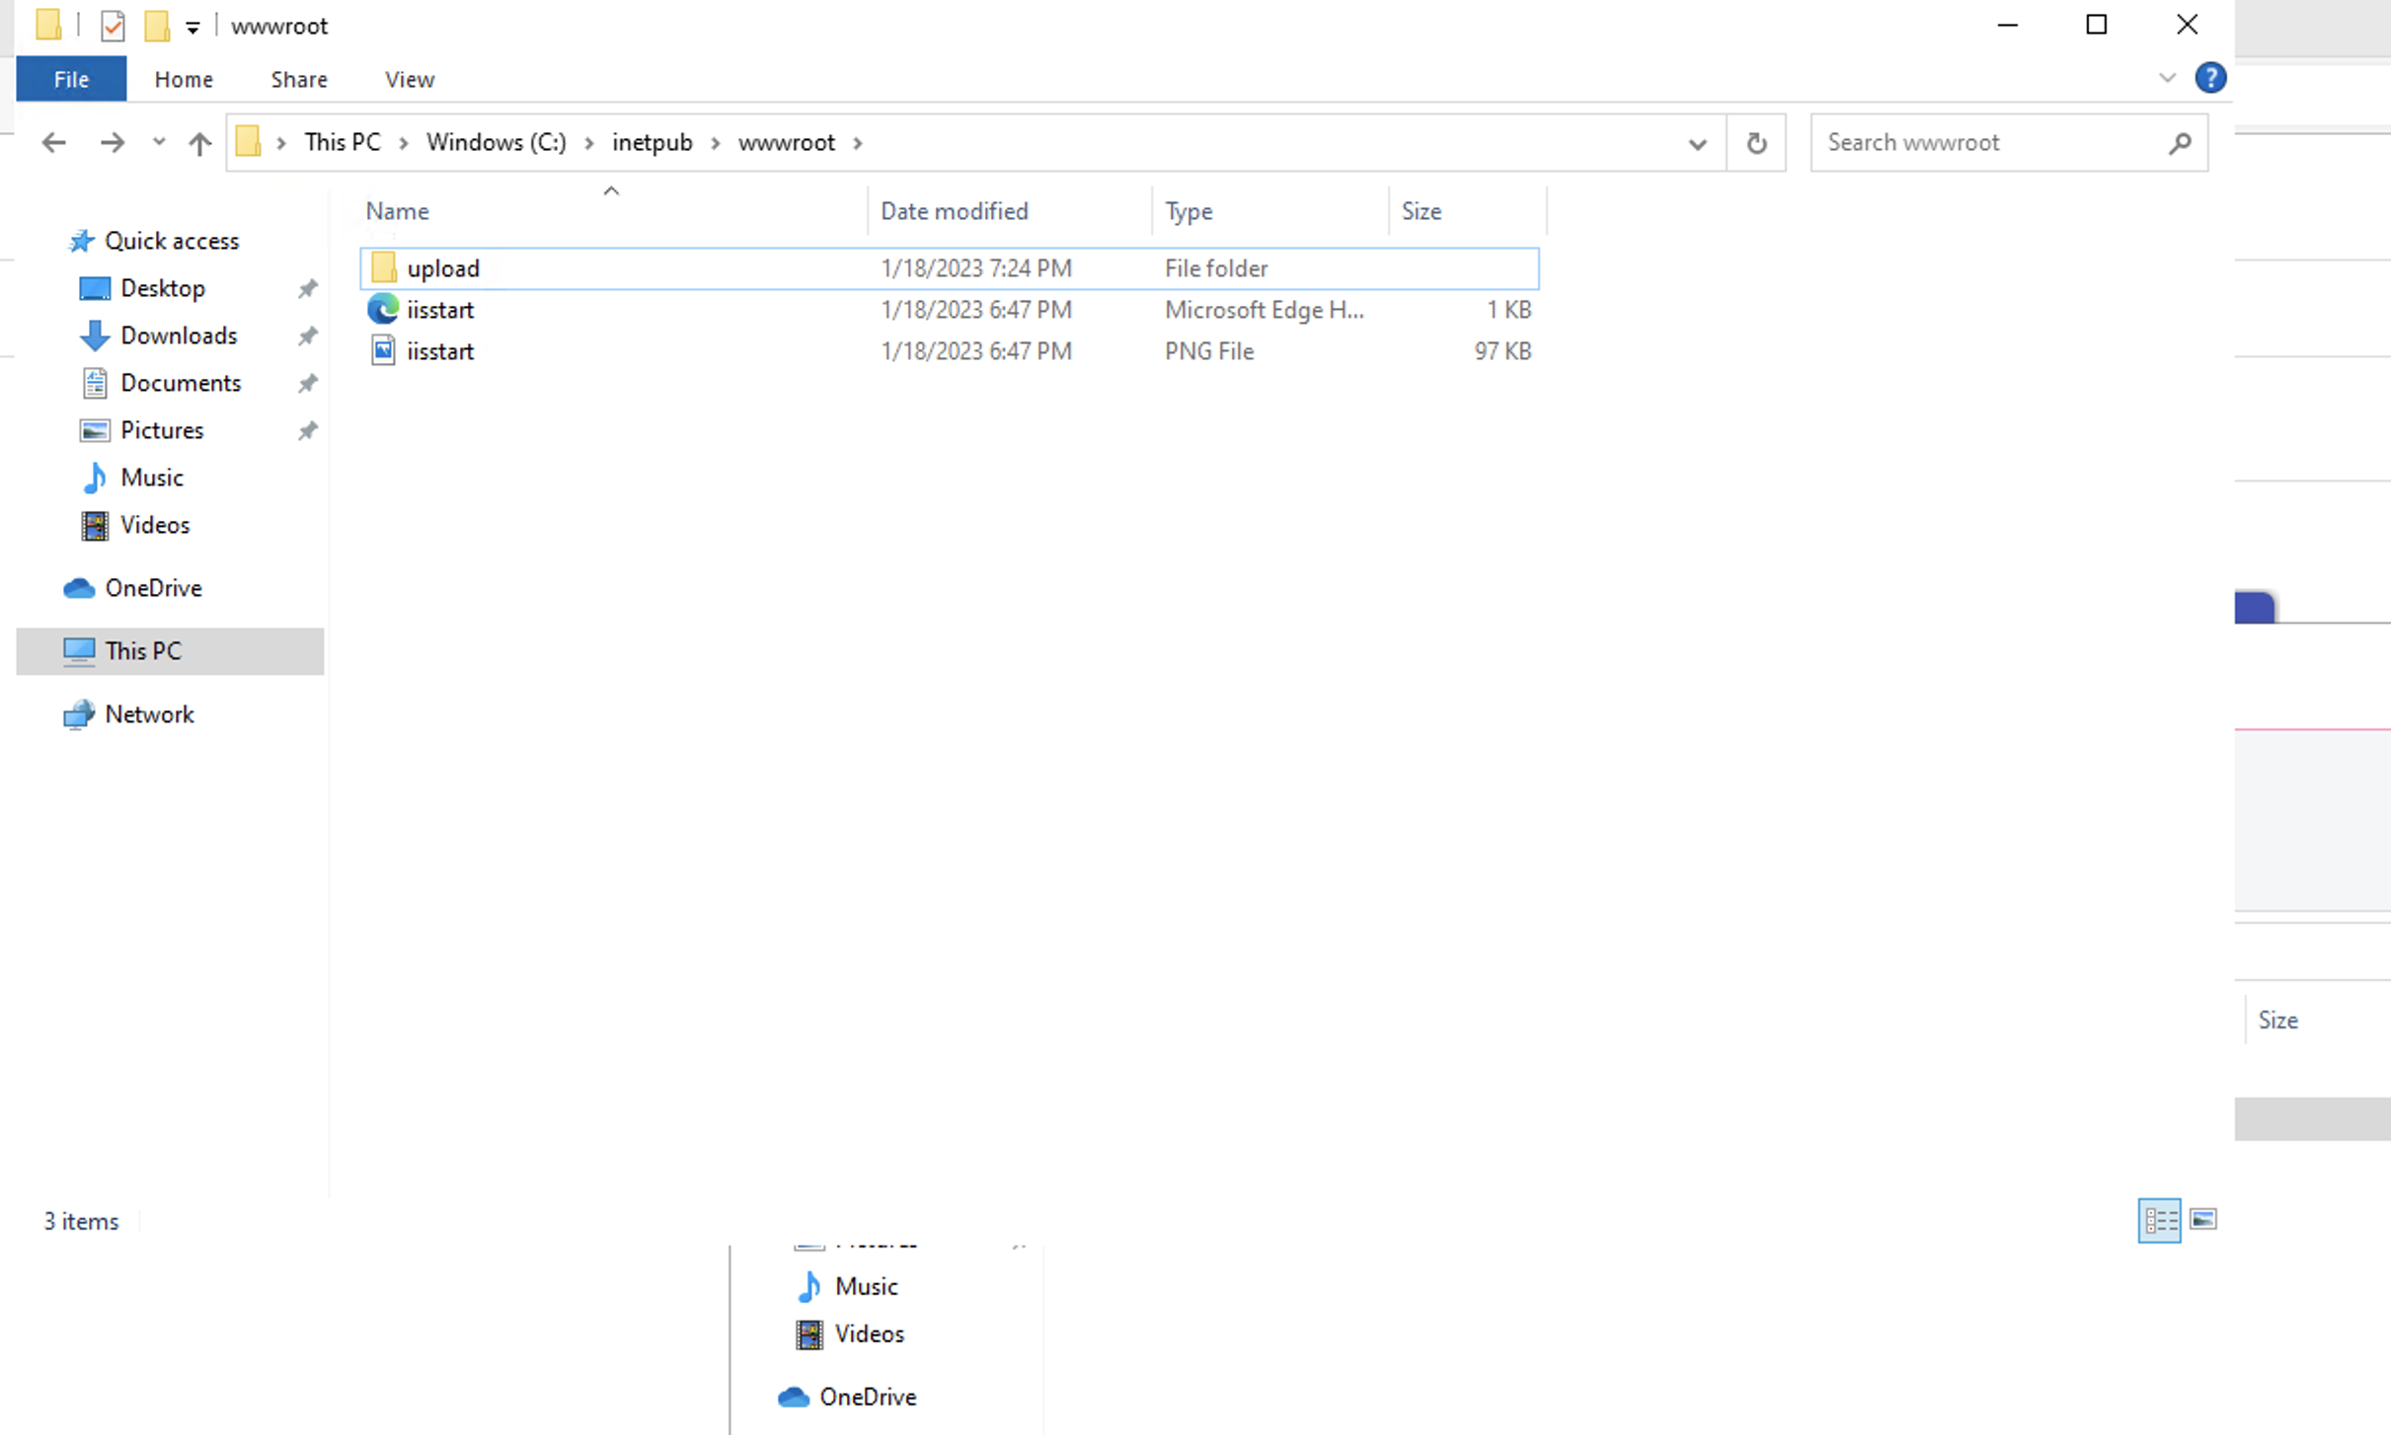Refresh the folder using the refresh icon
2391x1435 pixels.
pos(1756,142)
